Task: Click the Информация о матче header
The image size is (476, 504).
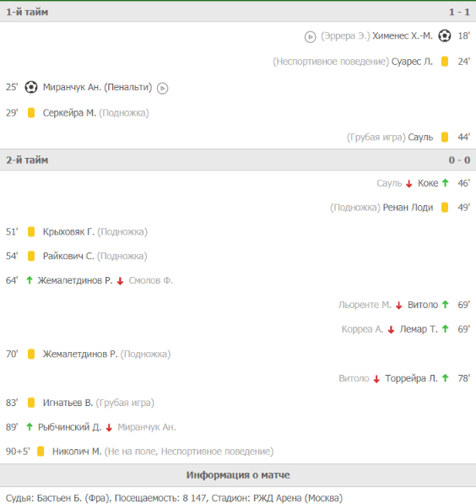Action: pyautogui.click(x=238, y=475)
